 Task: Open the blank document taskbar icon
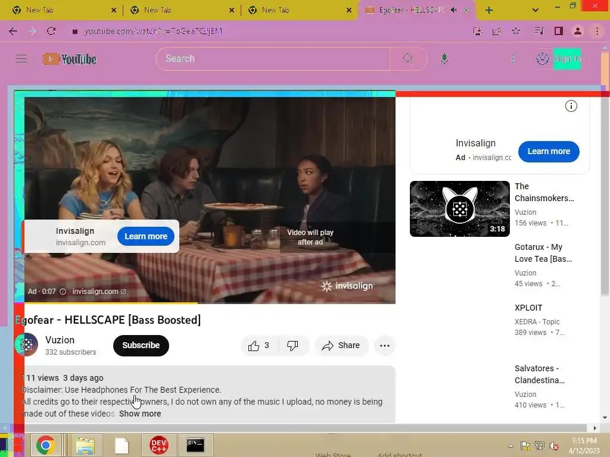click(x=122, y=445)
